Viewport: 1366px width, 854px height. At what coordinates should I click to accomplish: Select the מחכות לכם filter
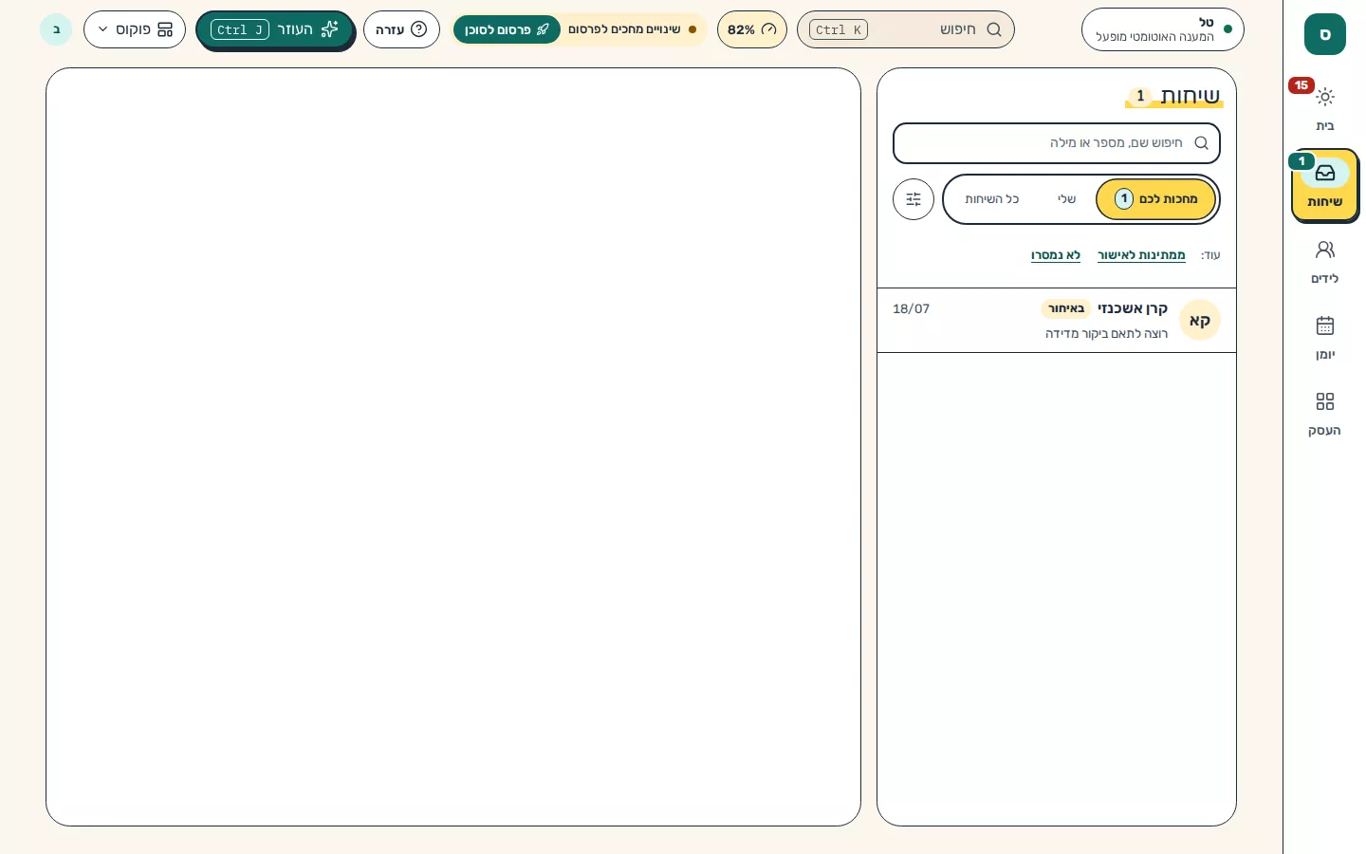(1155, 199)
